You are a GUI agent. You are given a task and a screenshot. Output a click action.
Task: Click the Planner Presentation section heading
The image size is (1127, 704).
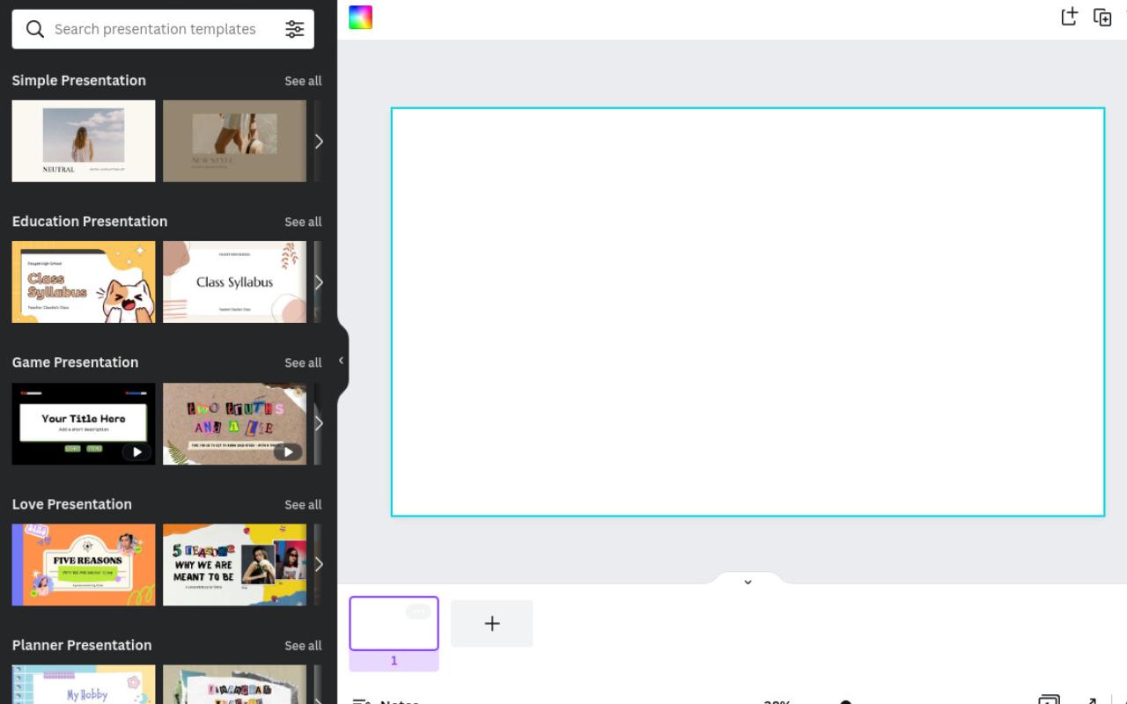pos(82,644)
